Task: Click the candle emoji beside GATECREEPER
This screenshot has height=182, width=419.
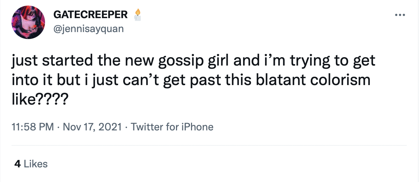Action: (138, 15)
